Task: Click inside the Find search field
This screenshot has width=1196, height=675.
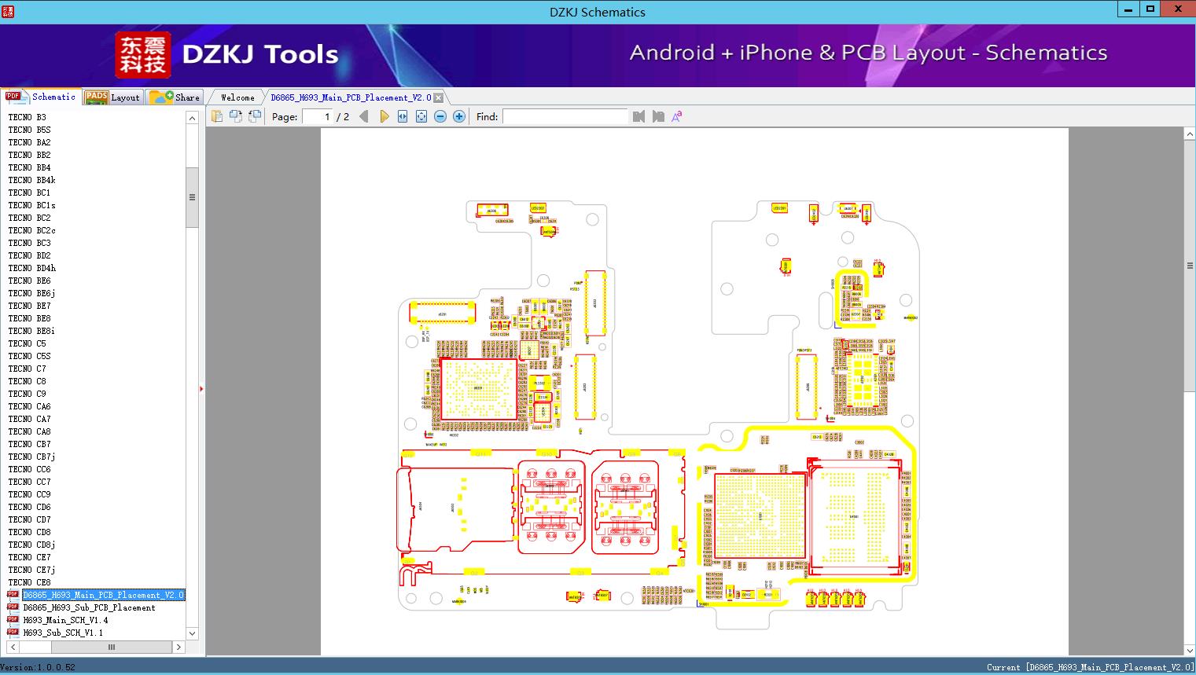Action: [566, 116]
